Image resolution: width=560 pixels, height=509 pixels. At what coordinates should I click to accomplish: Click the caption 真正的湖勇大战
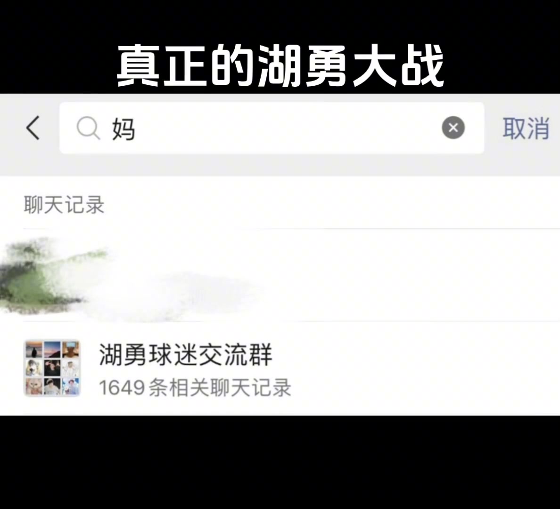coord(280,66)
